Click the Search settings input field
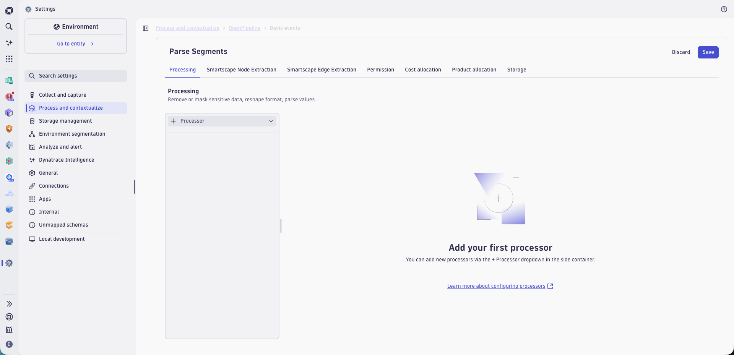 [x=75, y=76]
